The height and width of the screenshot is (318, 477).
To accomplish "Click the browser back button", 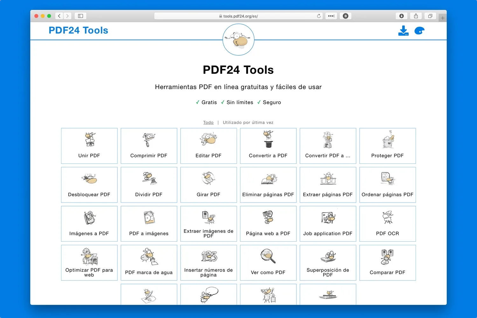I will coord(59,16).
